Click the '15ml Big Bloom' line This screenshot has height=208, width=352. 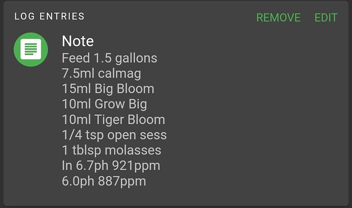(x=108, y=89)
